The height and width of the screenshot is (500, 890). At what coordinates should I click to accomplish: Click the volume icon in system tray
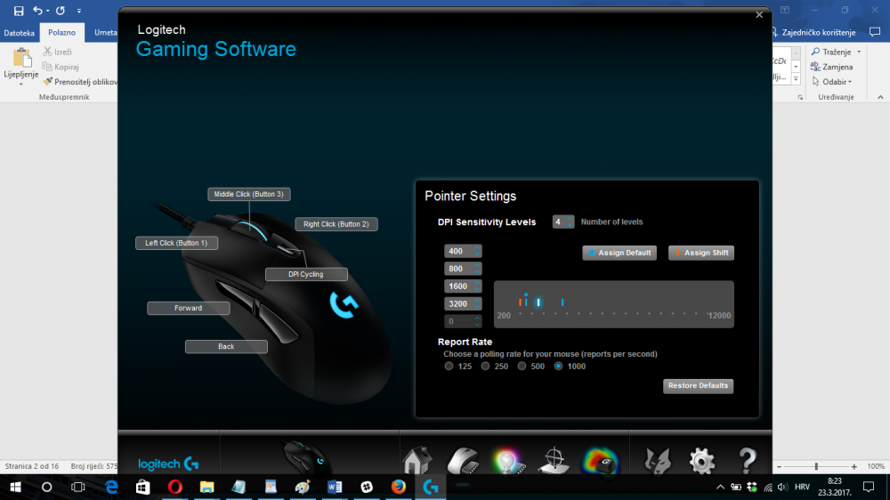click(782, 487)
